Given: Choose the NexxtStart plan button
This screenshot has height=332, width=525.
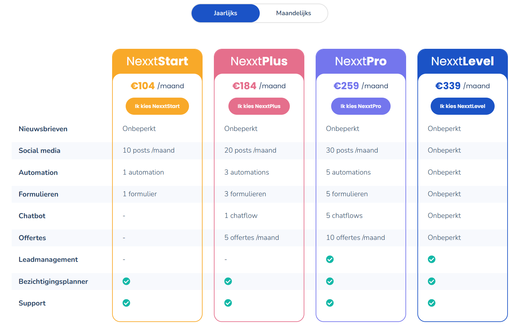Looking at the screenshot, I should pos(157,106).
